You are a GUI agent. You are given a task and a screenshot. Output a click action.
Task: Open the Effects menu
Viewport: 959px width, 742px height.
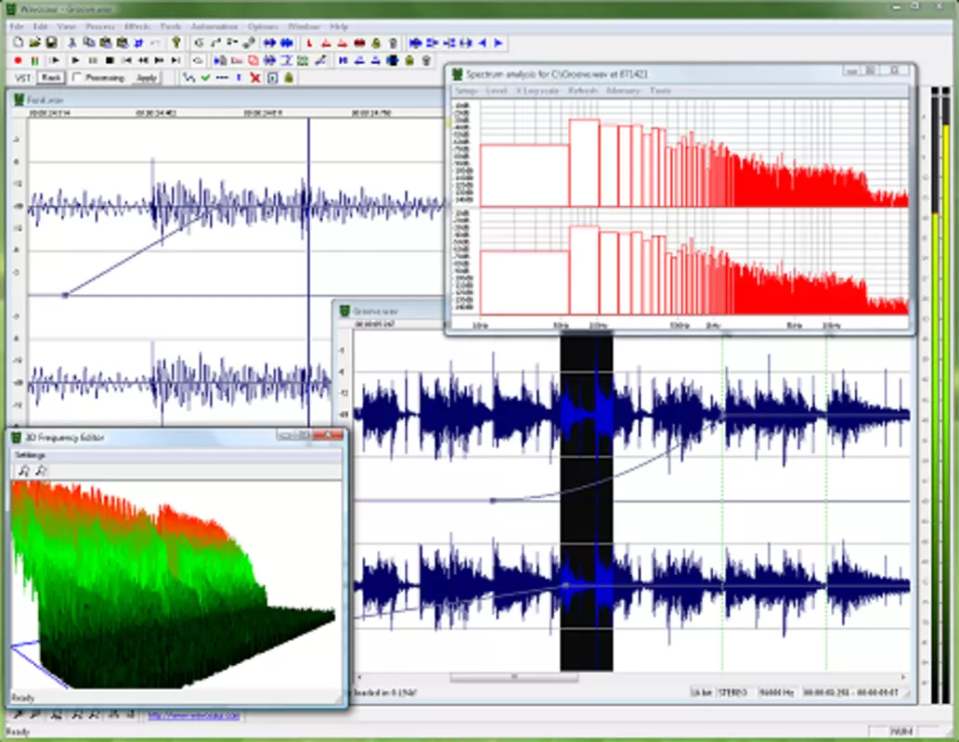[137, 27]
